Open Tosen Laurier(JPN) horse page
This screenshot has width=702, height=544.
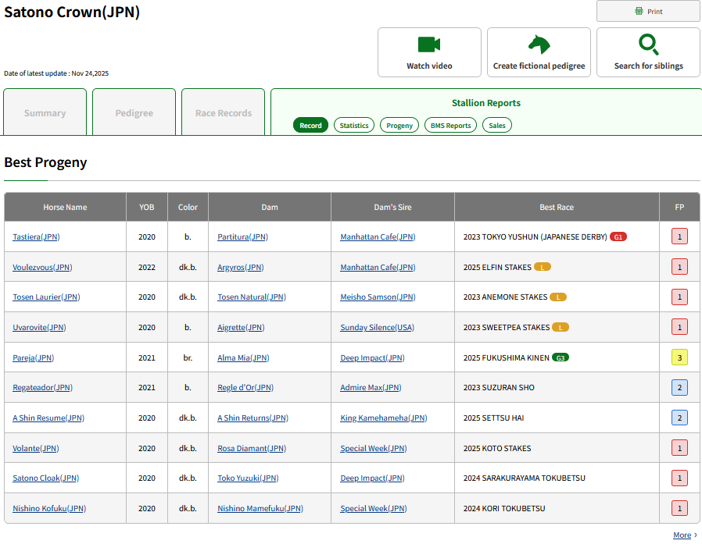[x=46, y=297]
